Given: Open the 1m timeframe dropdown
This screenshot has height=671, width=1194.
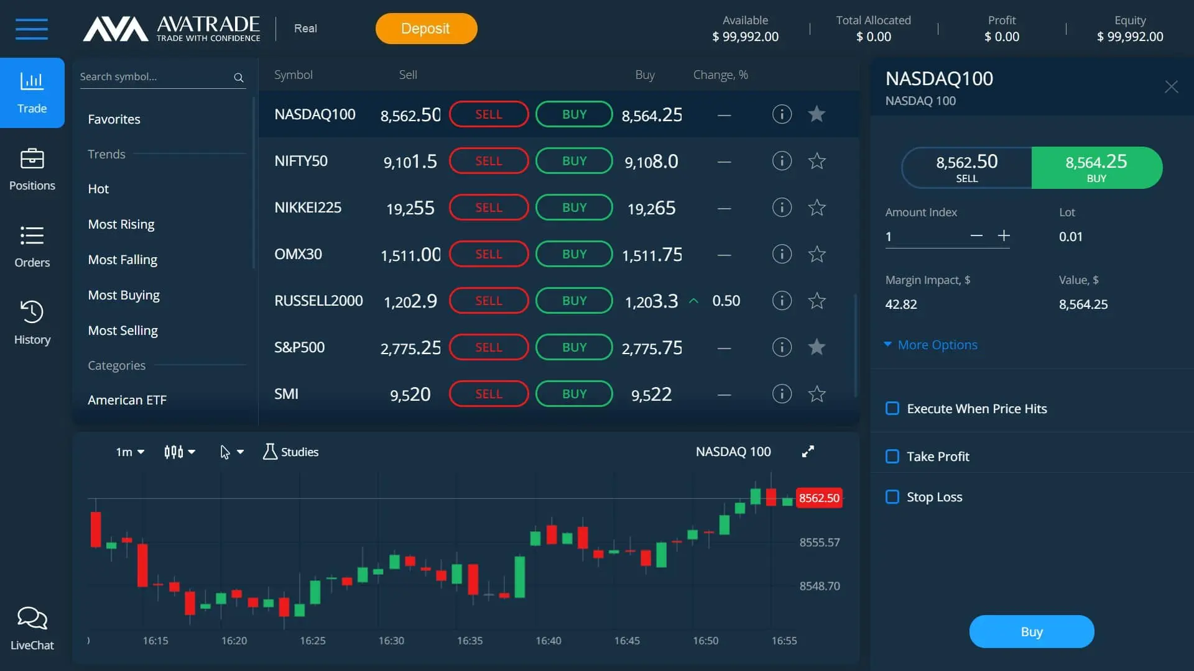Looking at the screenshot, I should coord(130,452).
